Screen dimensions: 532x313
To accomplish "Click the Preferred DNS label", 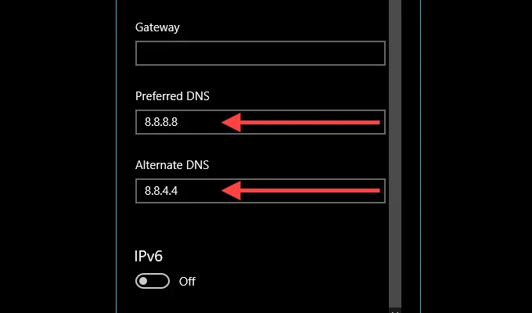I will coord(172,96).
